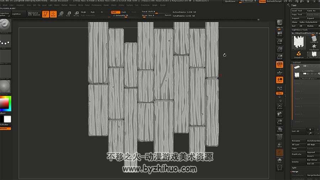This screenshot has width=320, height=180.
Task: Toggle Zadd sculpt mode
Action: [116, 12]
